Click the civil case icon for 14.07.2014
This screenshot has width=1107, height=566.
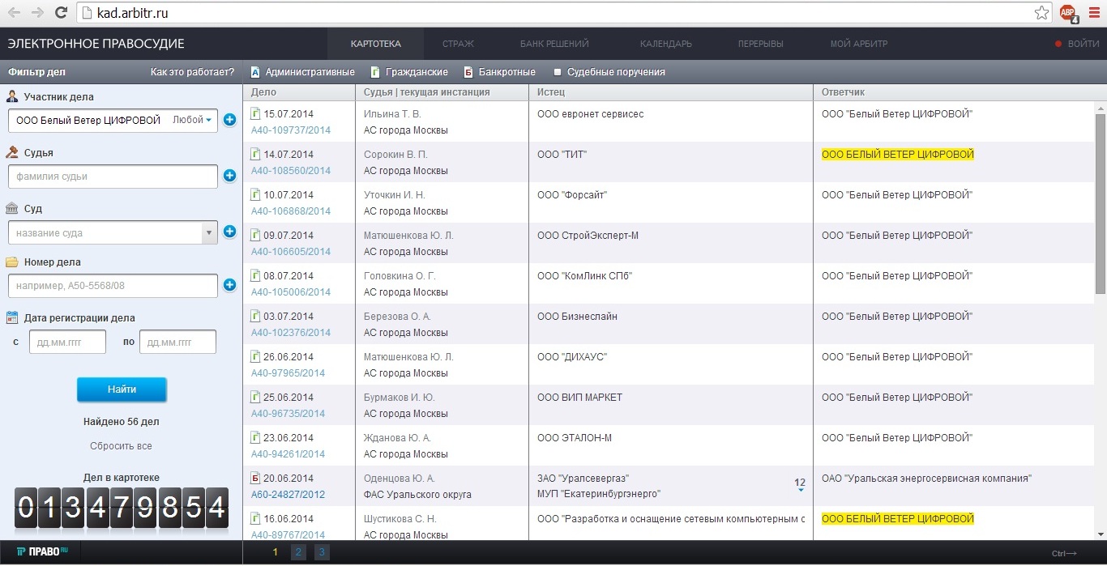pyautogui.click(x=255, y=154)
